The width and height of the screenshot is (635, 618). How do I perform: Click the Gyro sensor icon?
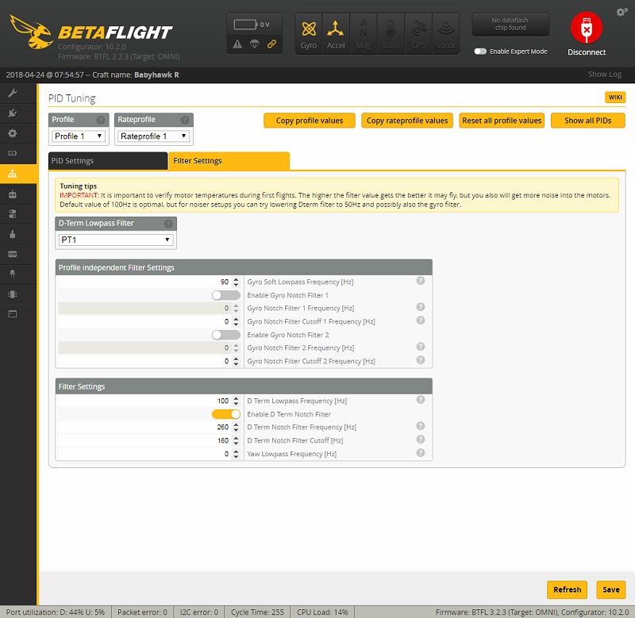pos(309,33)
